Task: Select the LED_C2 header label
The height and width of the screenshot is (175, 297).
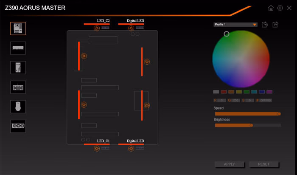Action: tap(103, 21)
